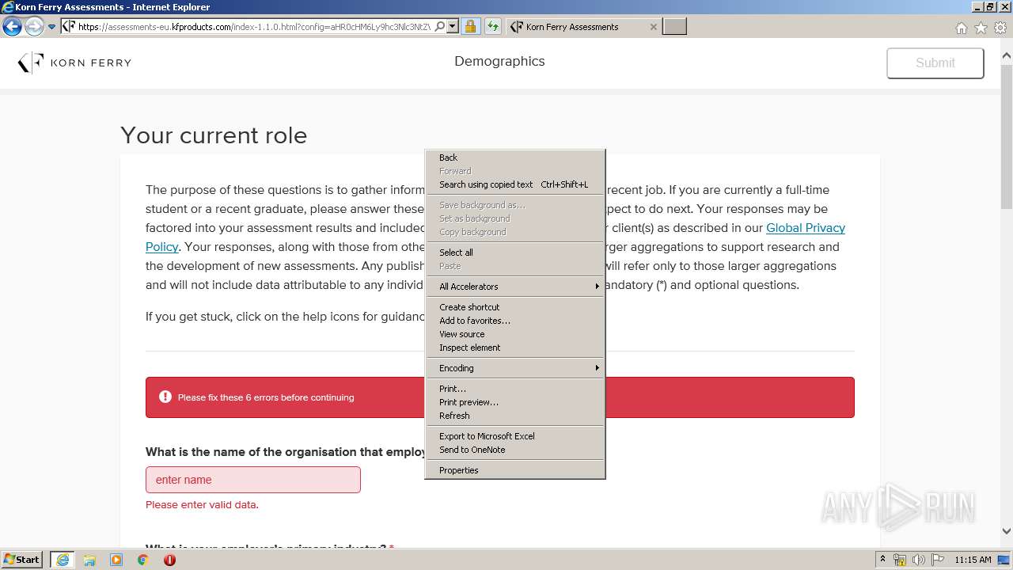This screenshot has height=570, width=1013.
Task: Click the security lock icon
Action: click(470, 26)
